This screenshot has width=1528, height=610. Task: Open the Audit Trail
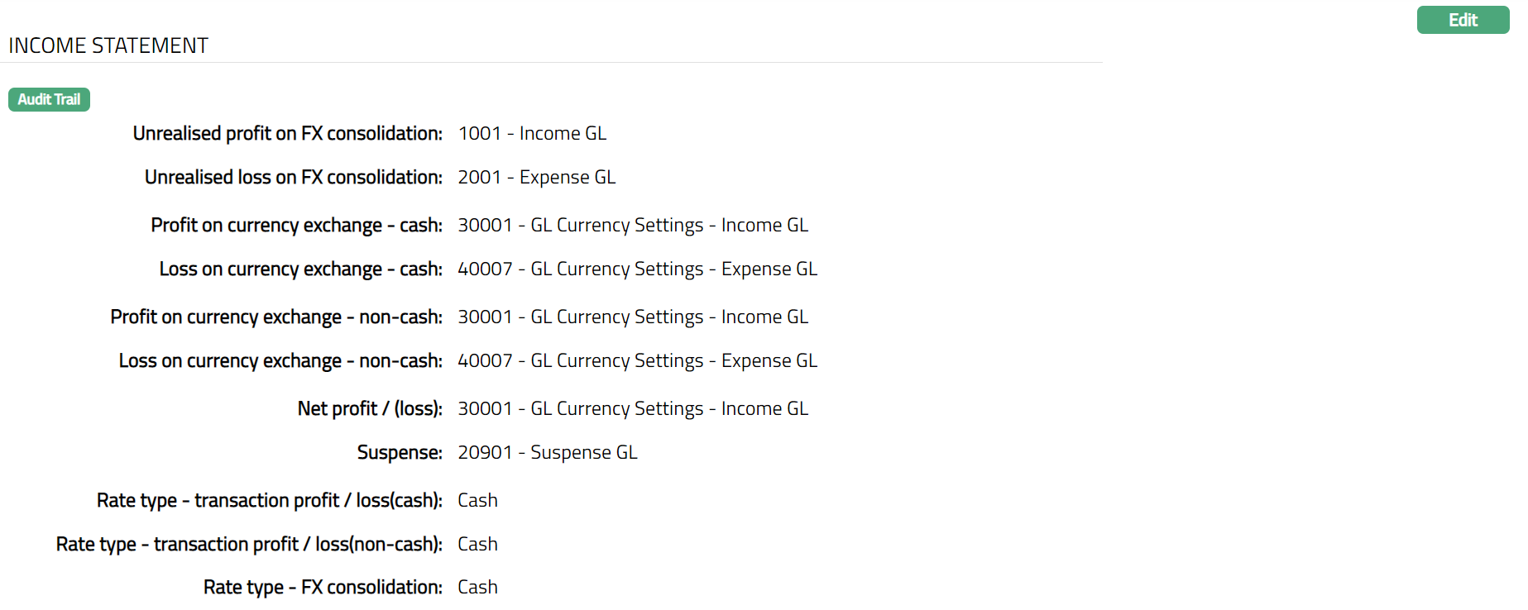pyautogui.click(x=49, y=99)
